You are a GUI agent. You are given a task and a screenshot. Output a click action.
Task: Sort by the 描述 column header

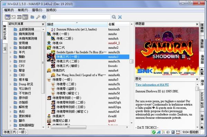pyautogui.click(x=77, y=24)
